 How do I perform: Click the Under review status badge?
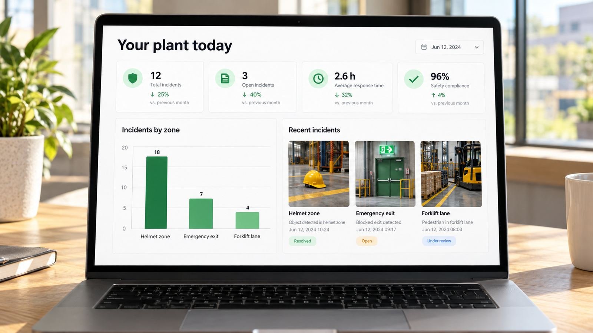click(x=439, y=241)
